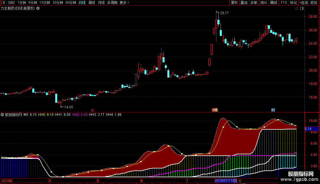Click the 2025/07/17 date marker on timeline
The height and width of the screenshot is (184, 320).
[226, 181]
